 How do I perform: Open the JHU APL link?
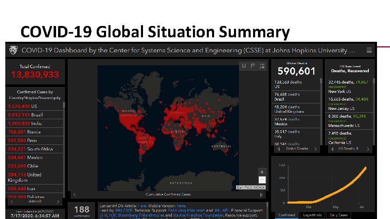pyautogui.click(x=222, y=210)
